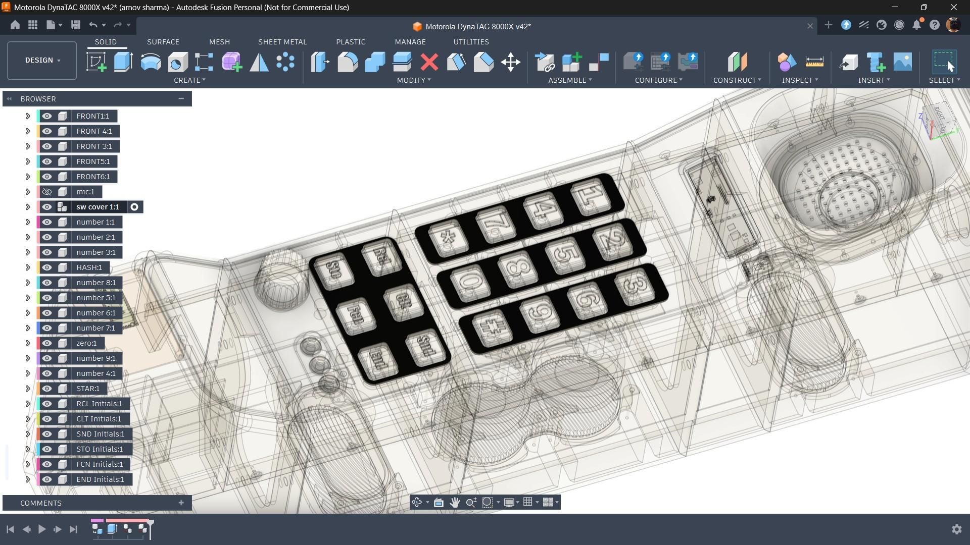Screen dimensions: 970x545
Task: Open the CONSTRUCT menu dropdown
Action: point(737,80)
